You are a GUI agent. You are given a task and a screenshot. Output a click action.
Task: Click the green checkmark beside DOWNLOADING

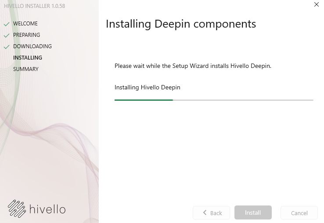pos(7,47)
